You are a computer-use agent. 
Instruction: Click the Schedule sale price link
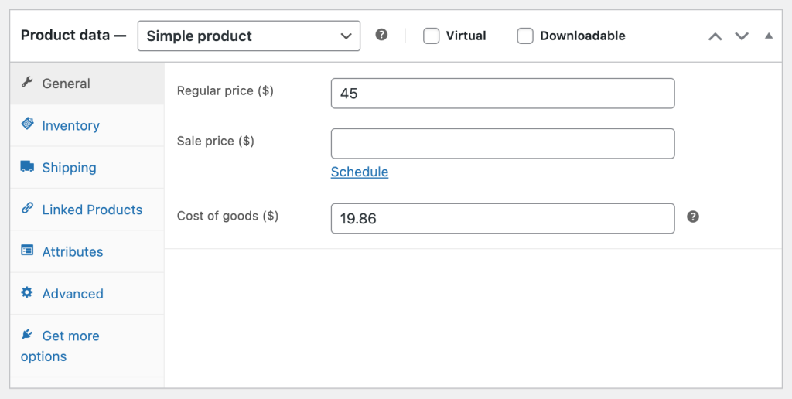coord(360,172)
